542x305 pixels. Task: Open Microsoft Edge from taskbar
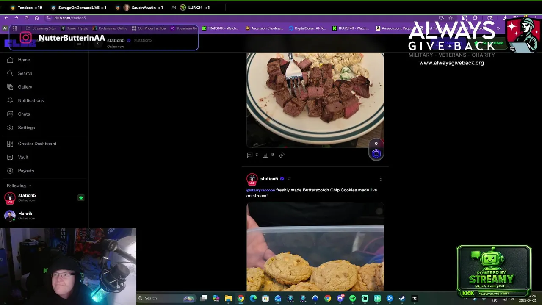coord(253,298)
